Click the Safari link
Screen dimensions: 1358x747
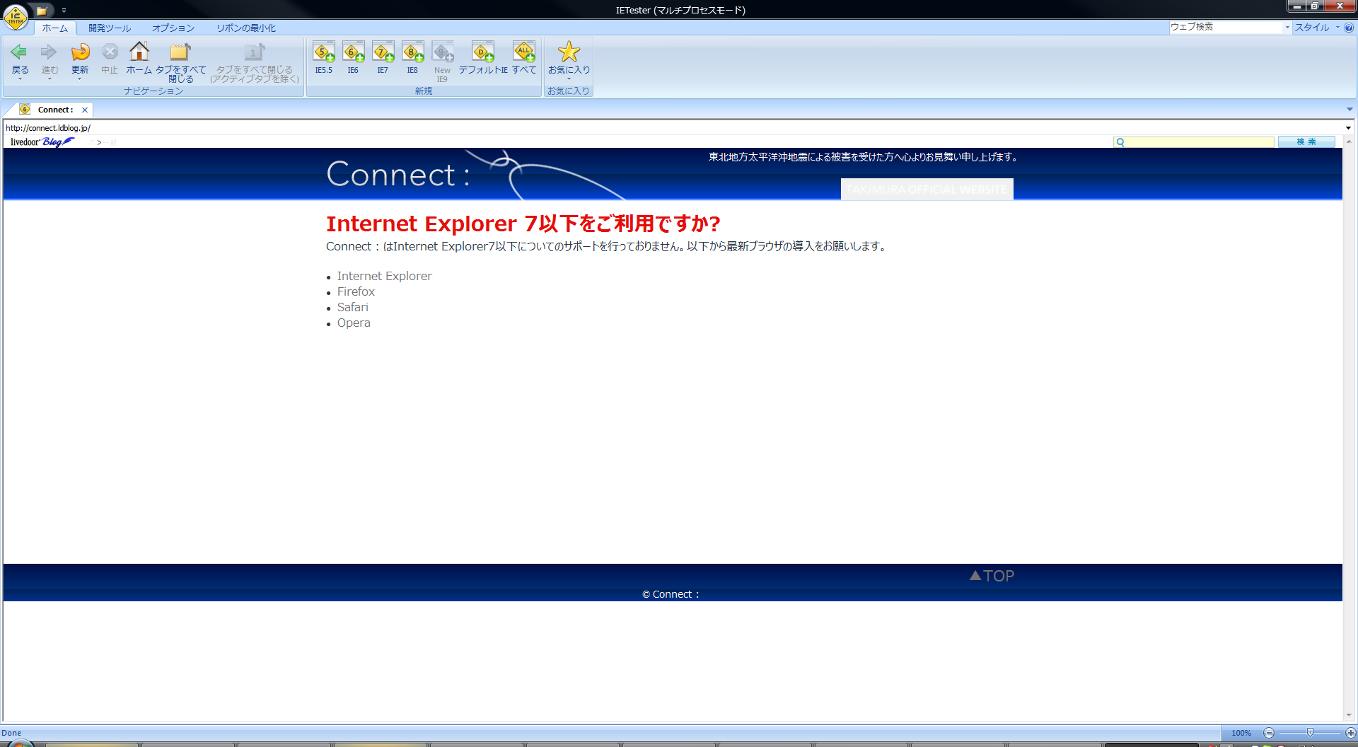(352, 307)
